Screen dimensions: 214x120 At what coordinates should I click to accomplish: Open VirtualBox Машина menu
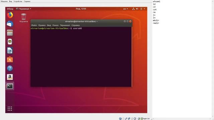click(x=4, y=1)
